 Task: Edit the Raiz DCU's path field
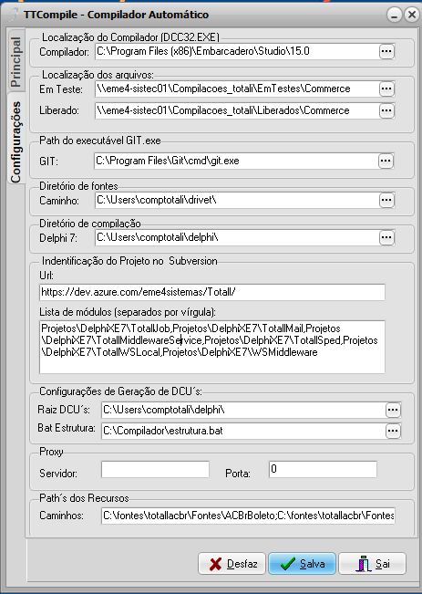243,410
